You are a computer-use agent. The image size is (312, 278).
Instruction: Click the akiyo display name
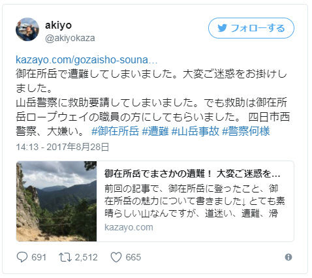(x=58, y=25)
